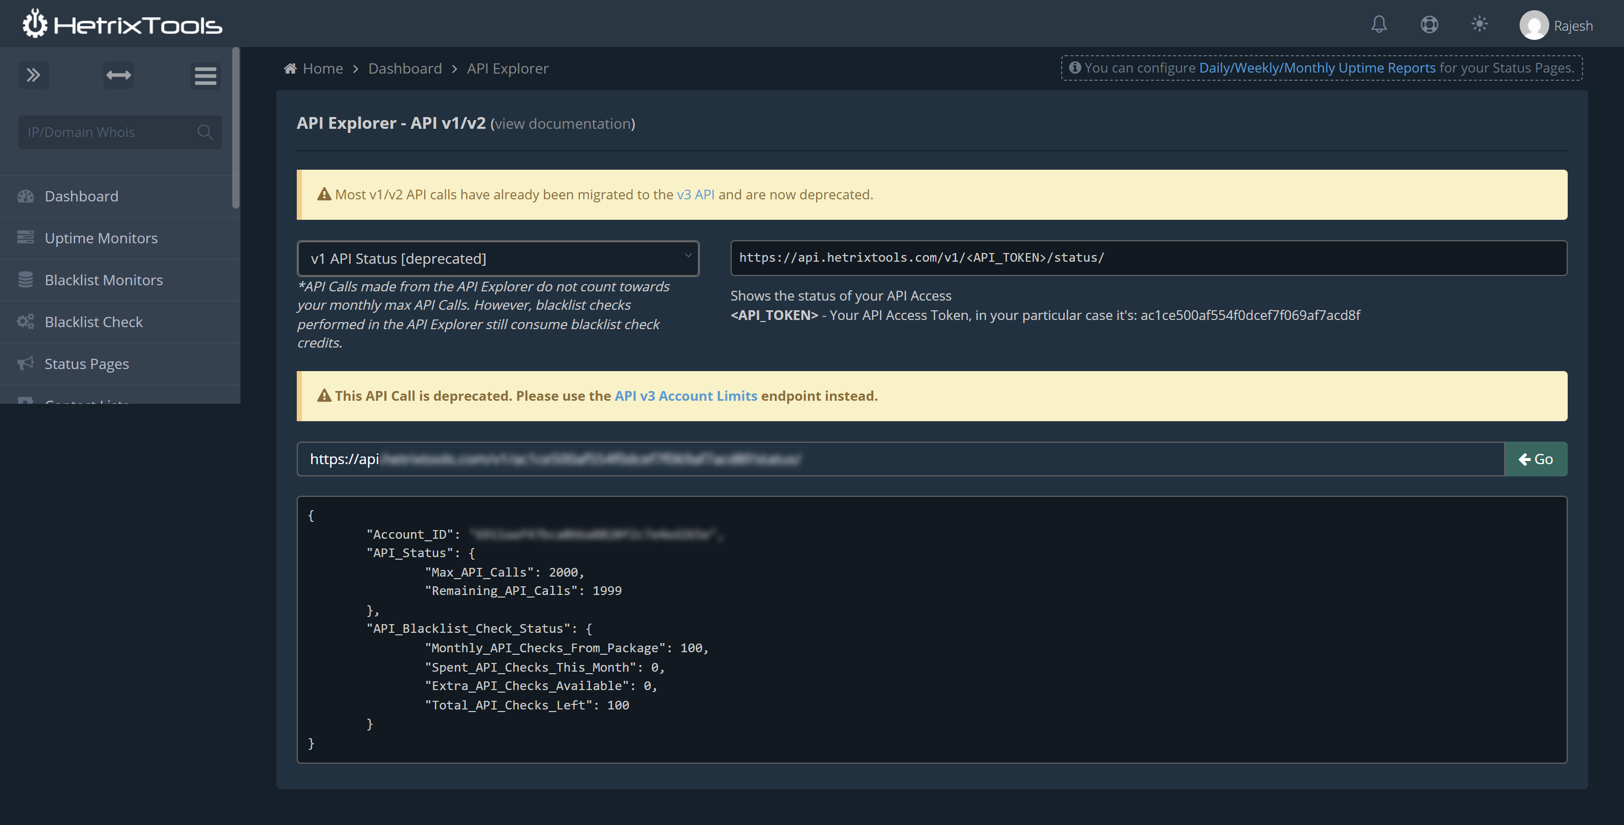The height and width of the screenshot is (825, 1624).
Task: Open Status Pages in sidebar
Action: (120, 364)
